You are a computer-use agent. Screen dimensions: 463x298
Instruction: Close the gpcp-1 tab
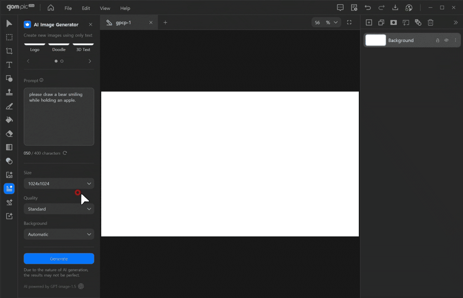point(151,22)
